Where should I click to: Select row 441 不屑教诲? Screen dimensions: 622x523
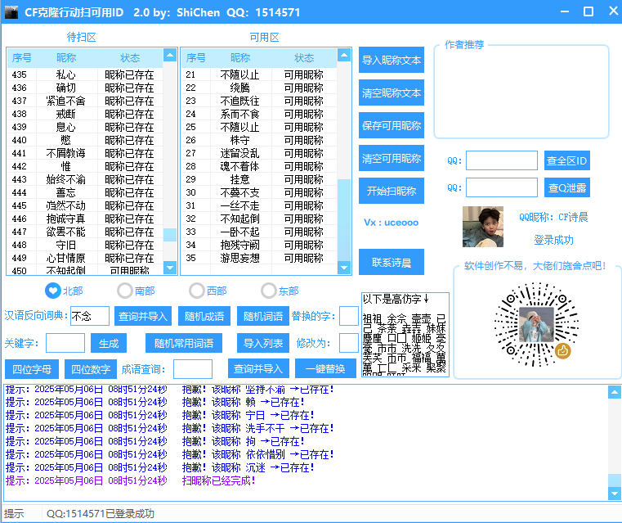tap(85, 153)
